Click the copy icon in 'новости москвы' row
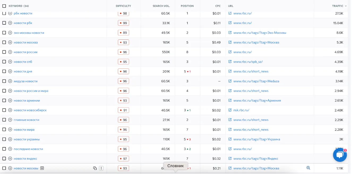Viewport: 352px width, 176px height. 95,168
